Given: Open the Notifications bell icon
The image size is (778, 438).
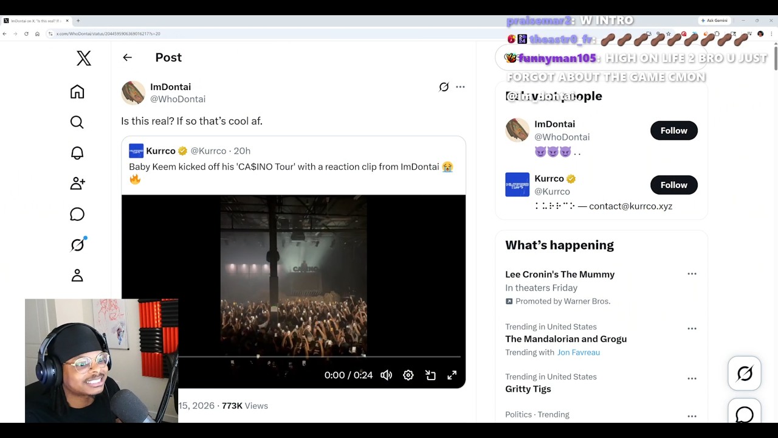Looking at the screenshot, I should tap(77, 153).
